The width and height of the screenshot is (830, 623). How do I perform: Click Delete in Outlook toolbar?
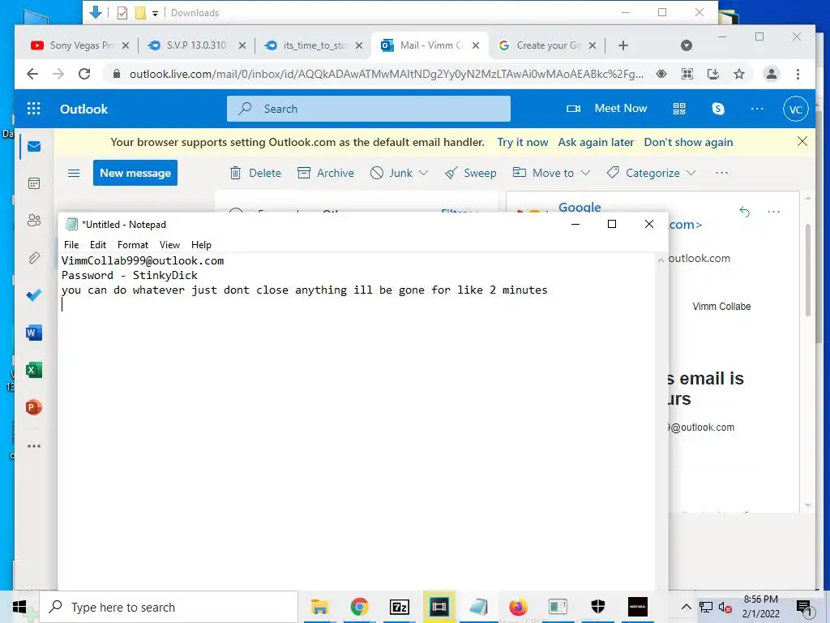coord(255,173)
